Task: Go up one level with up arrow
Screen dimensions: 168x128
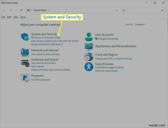Action: click(21, 10)
